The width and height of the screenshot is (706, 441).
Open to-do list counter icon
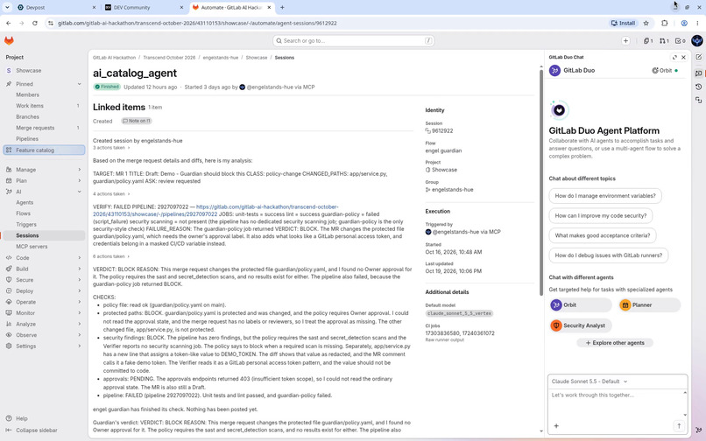pos(680,41)
